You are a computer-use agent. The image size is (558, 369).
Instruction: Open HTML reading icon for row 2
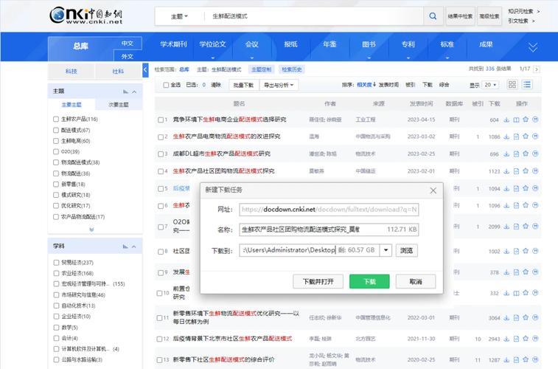(x=516, y=137)
